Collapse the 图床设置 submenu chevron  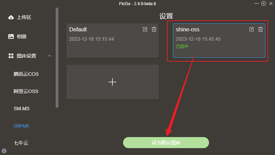pos(49,56)
